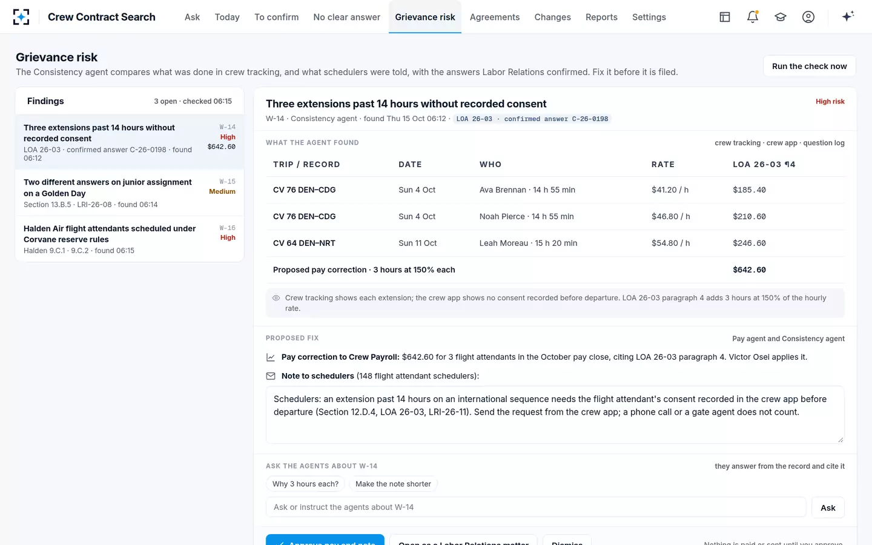Click the Ava Brennan row amount $185.40
This screenshot has width=872, height=545.
(x=749, y=190)
